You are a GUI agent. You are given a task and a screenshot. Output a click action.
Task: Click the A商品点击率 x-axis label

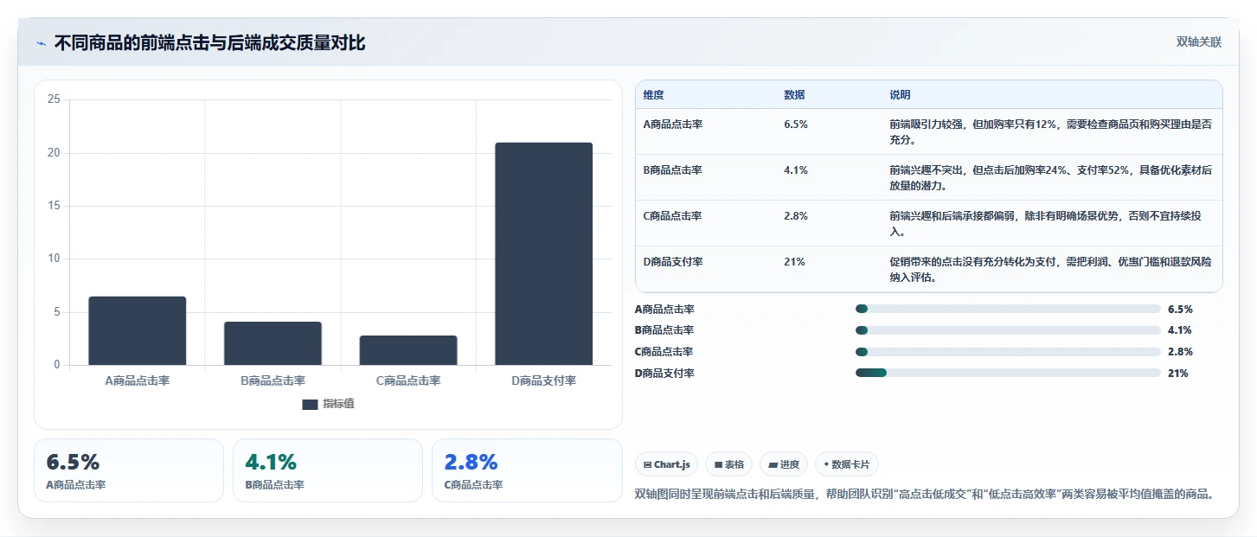(138, 380)
